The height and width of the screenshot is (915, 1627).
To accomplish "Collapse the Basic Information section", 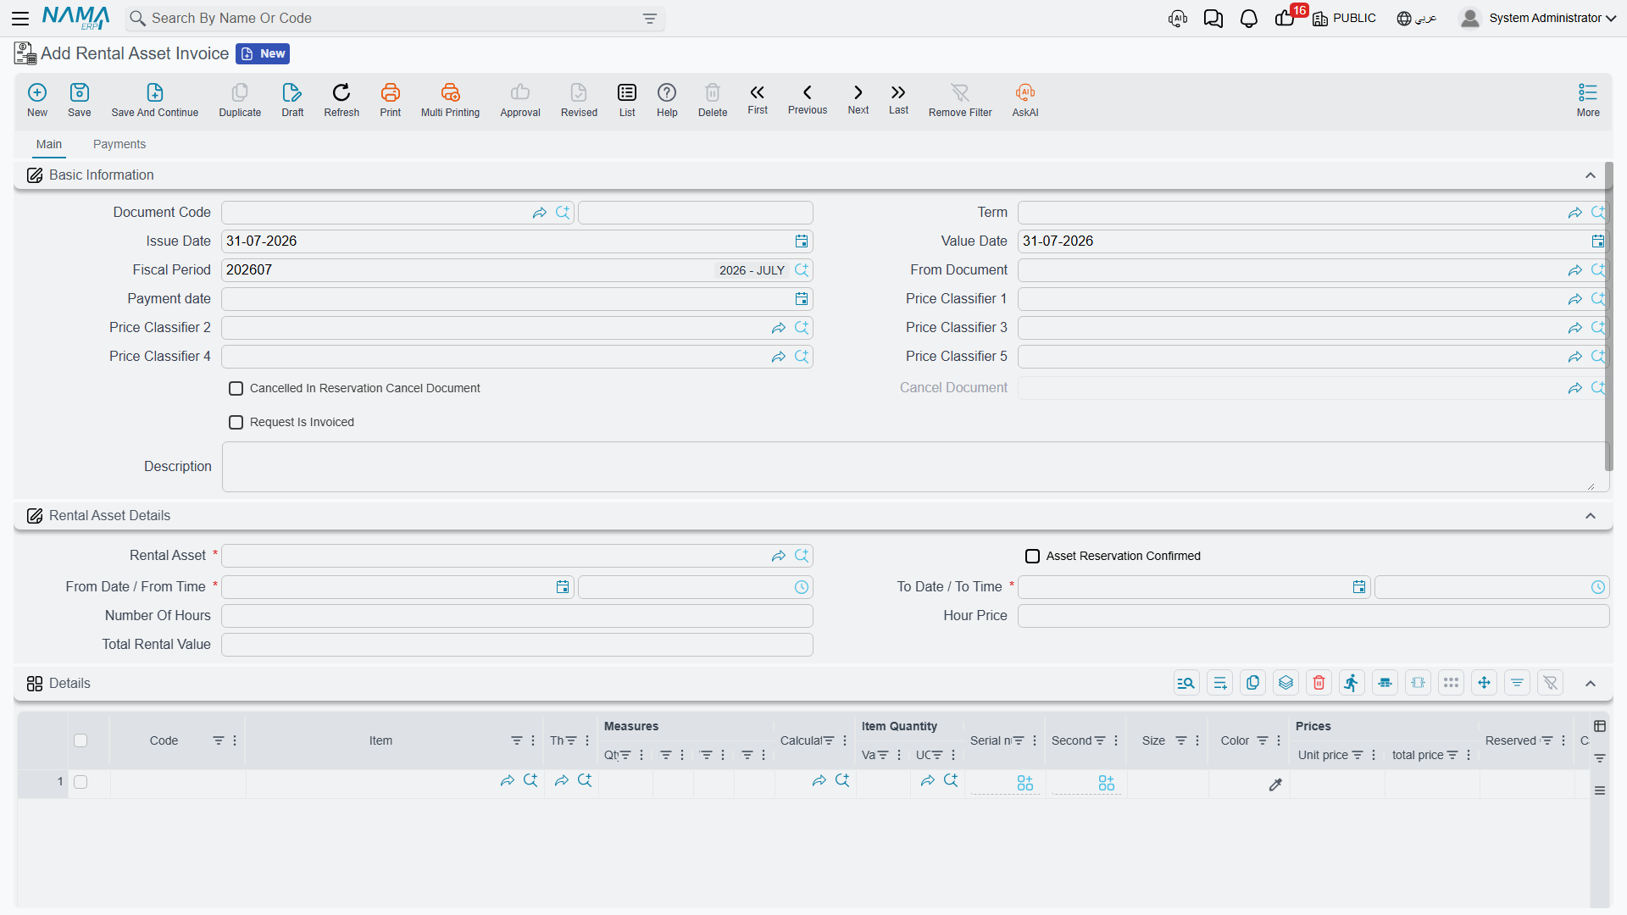I will tap(1591, 175).
